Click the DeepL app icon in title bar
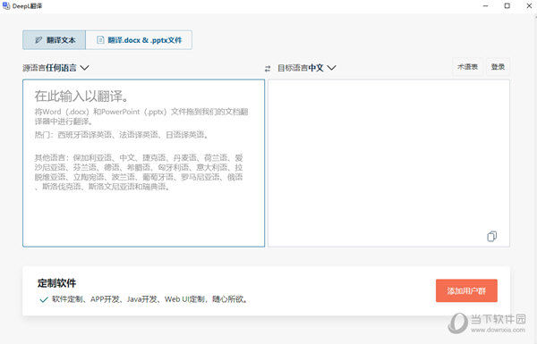Image resolution: width=537 pixels, height=344 pixels. click(6, 6)
